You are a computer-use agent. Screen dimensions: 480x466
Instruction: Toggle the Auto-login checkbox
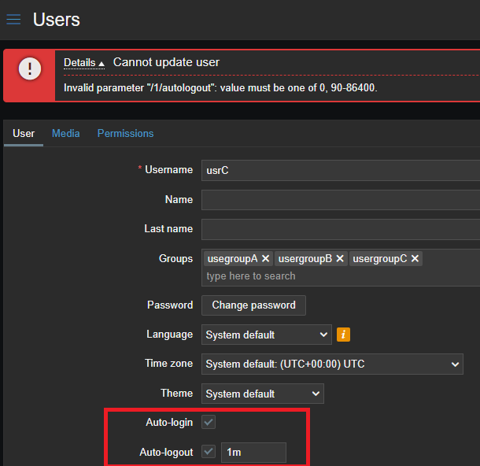(x=209, y=423)
